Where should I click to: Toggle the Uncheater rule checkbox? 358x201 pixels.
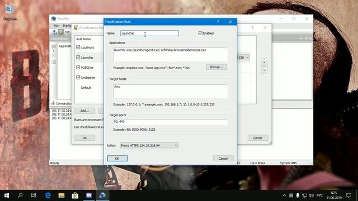click(78, 77)
